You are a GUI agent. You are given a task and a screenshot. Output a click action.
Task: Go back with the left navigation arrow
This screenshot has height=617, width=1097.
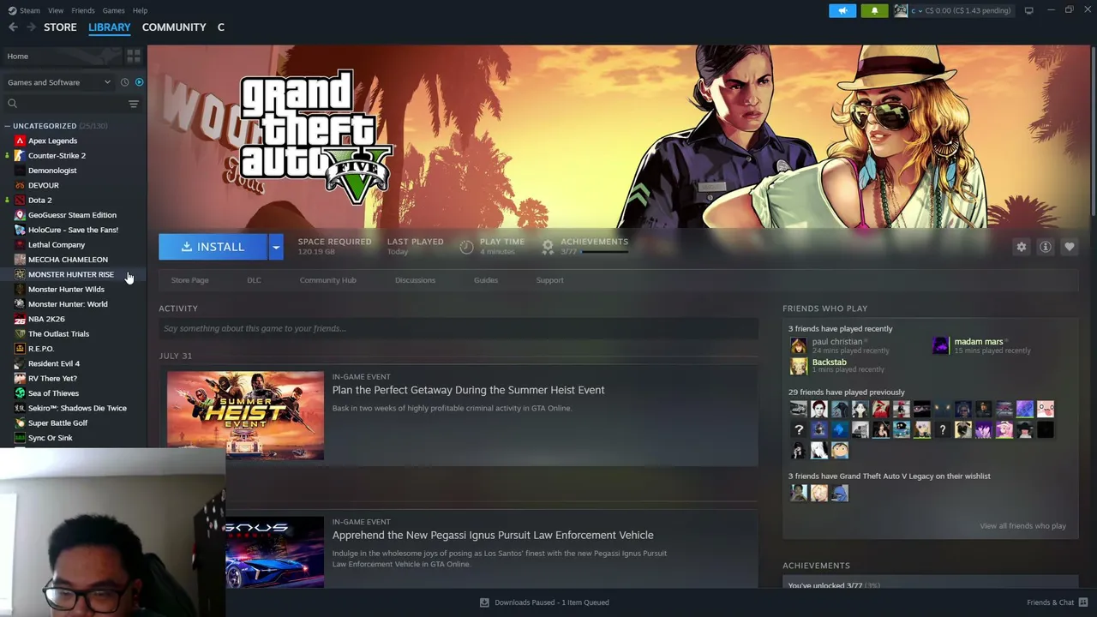(x=13, y=27)
